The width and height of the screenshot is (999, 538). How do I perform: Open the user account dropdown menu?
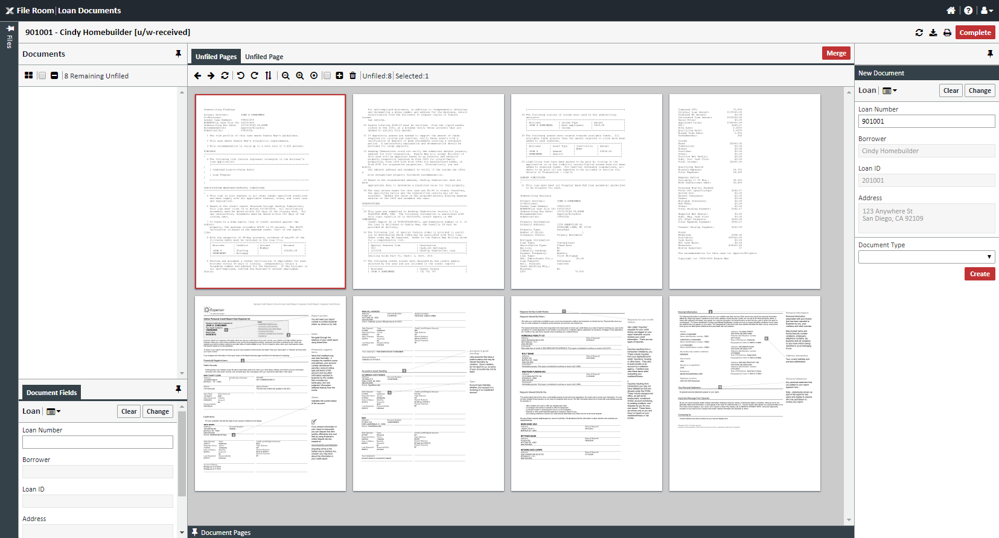click(x=987, y=10)
